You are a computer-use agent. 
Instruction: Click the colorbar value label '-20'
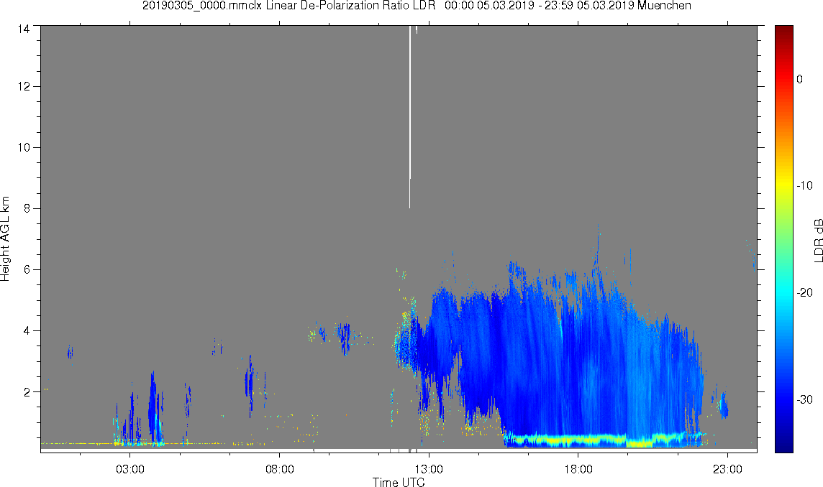(804, 292)
